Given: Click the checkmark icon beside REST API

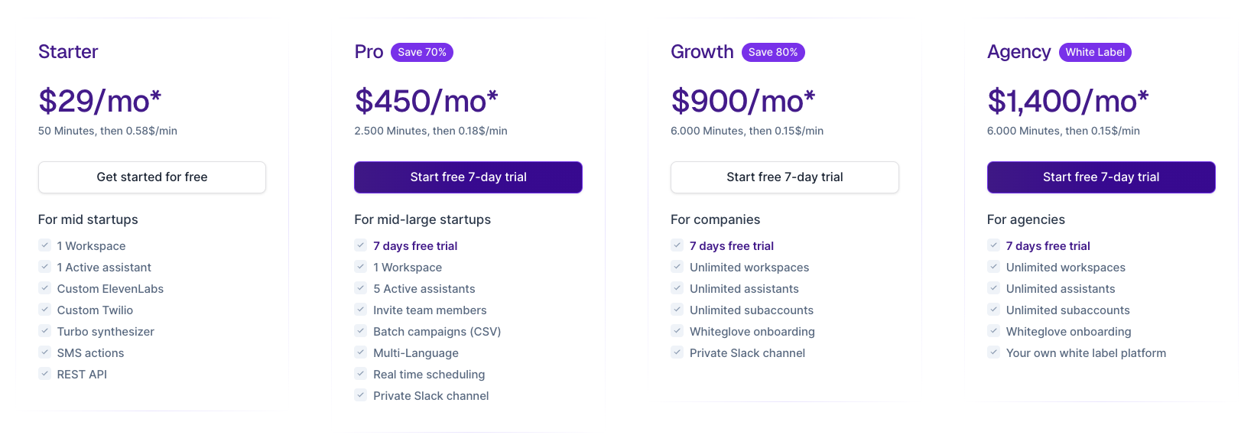Looking at the screenshot, I should [x=45, y=374].
